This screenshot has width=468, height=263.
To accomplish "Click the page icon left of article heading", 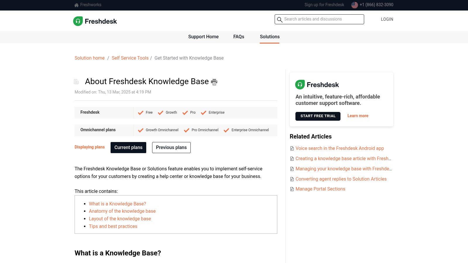I will (x=76, y=82).
